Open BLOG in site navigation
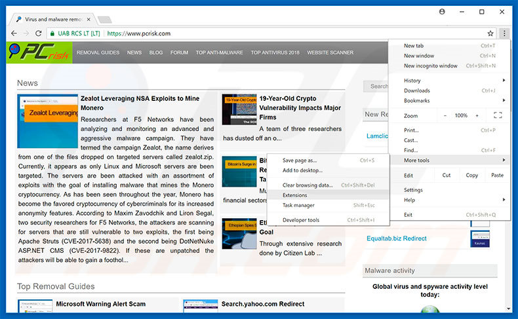The height and width of the screenshot is (319, 518). [x=156, y=52]
